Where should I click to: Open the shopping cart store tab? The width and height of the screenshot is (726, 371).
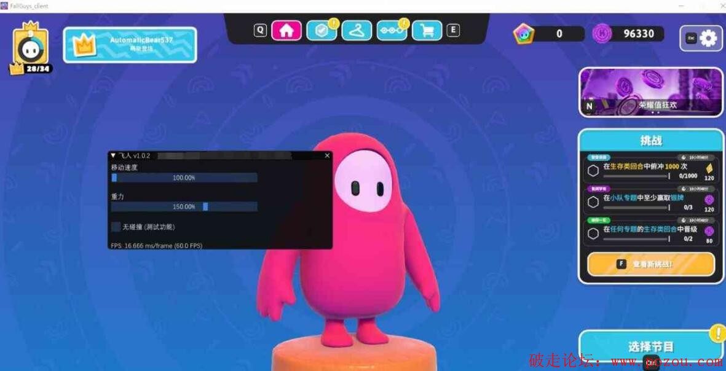click(x=427, y=31)
